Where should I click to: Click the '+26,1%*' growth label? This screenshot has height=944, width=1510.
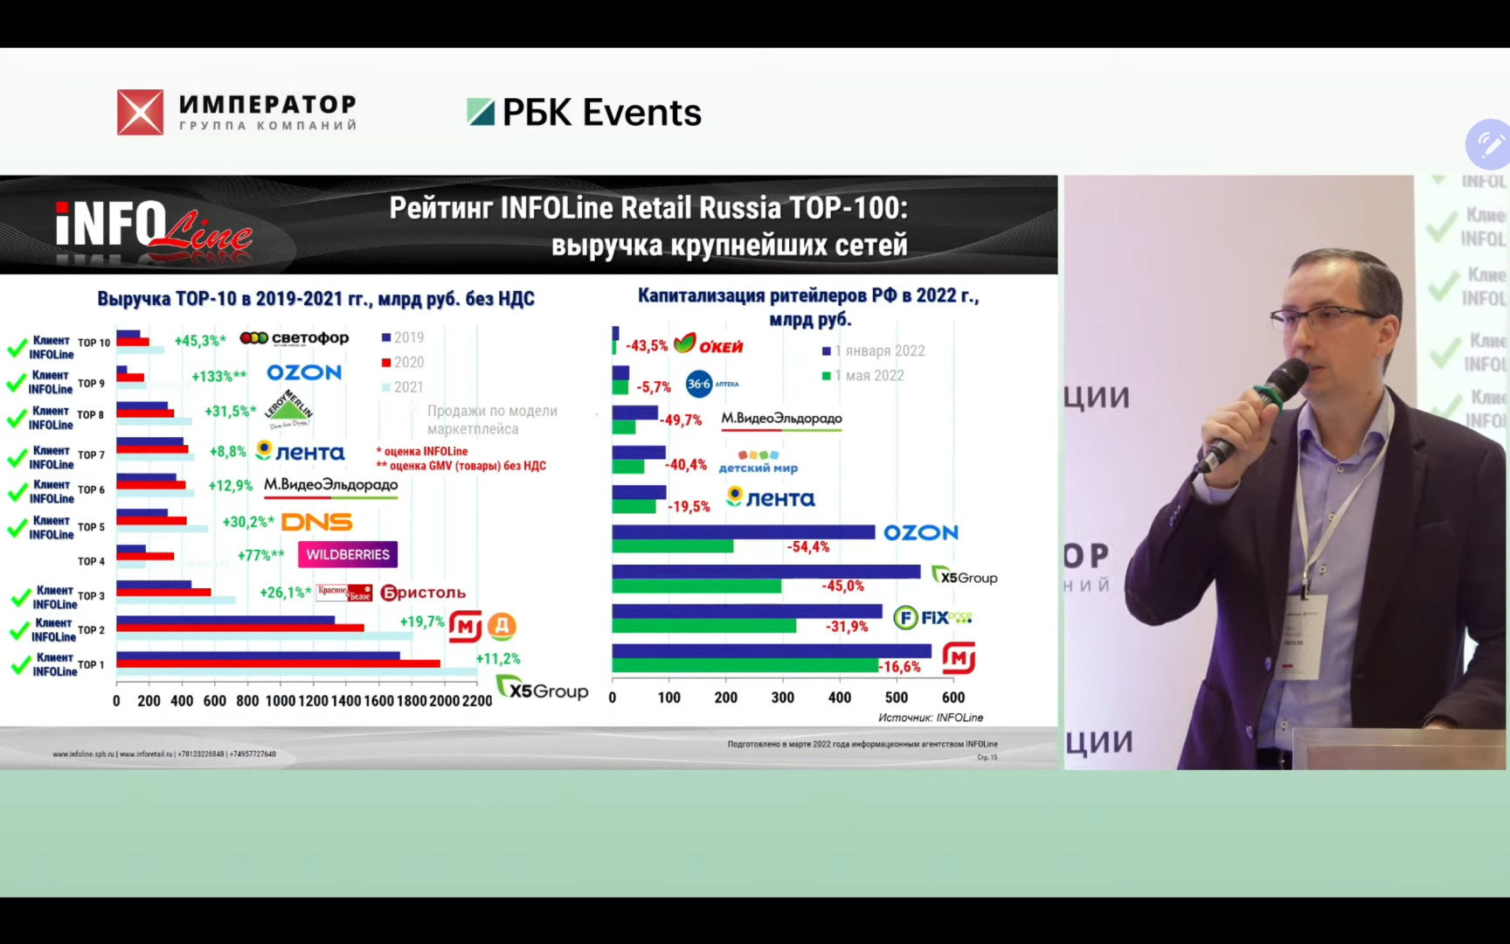[x=286, y=593]
